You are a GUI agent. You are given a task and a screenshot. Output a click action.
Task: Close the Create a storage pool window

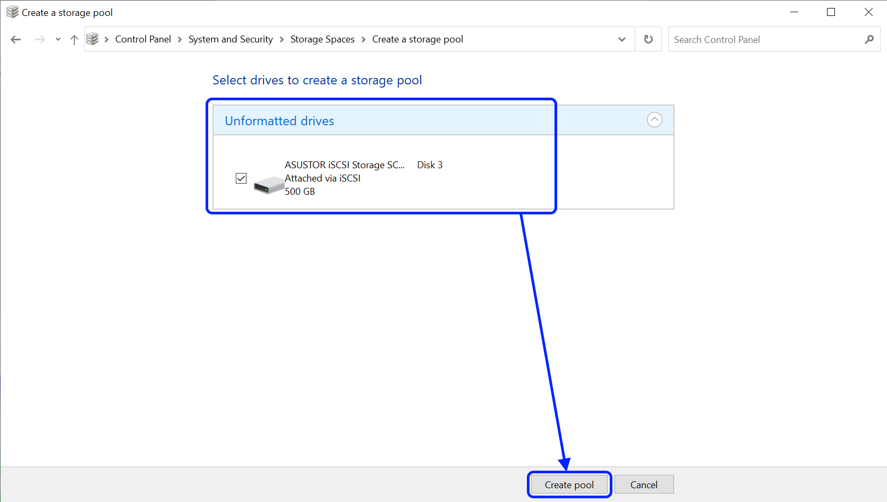tap(868, 12)
